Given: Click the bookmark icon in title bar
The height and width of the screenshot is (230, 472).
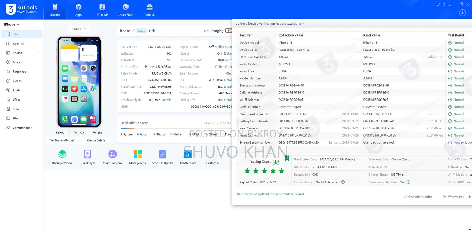Looking at the screenshot, I should pos(444,4).
